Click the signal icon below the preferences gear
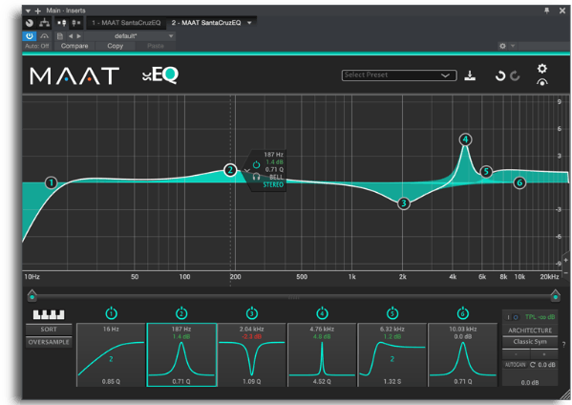This screenshot has height=405, width=572. [542, 82]
